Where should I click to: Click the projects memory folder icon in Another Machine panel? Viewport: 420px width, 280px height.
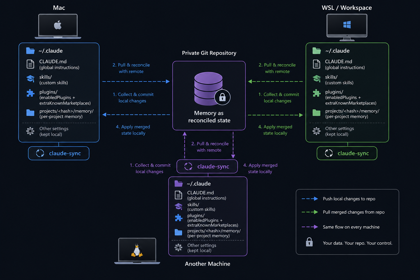click(179, 232)
